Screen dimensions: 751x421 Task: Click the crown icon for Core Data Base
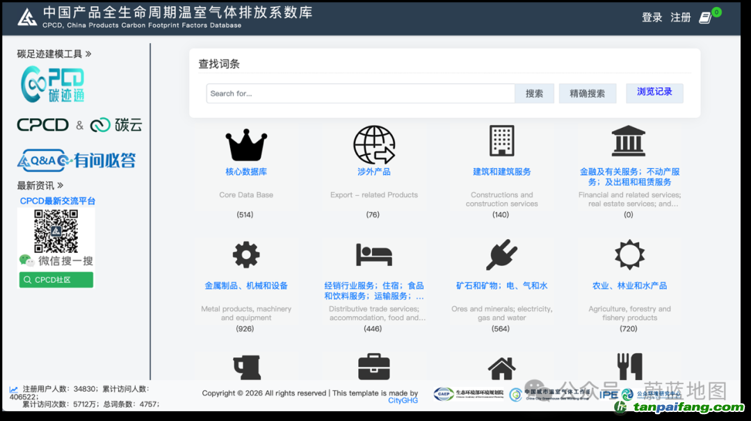pyautogui.click(x=246, y=145)
